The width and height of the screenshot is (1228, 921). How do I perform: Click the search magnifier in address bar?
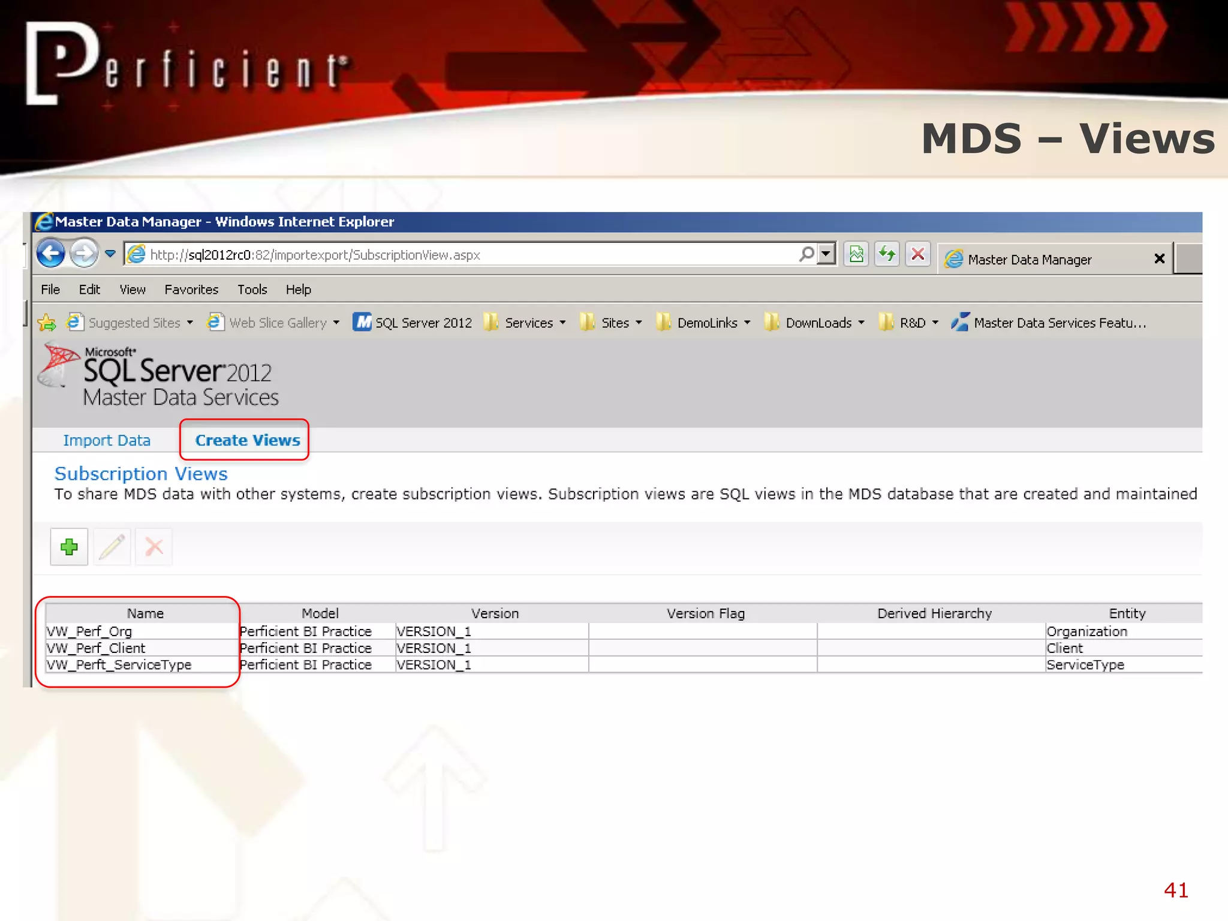coord(807,254)
